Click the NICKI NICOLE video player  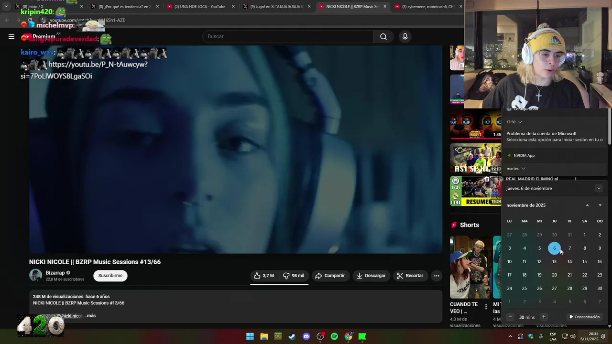(x=236, y=149)
